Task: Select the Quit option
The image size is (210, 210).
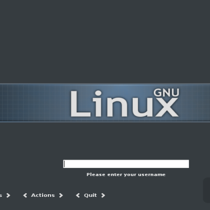Action: (90, 195)
